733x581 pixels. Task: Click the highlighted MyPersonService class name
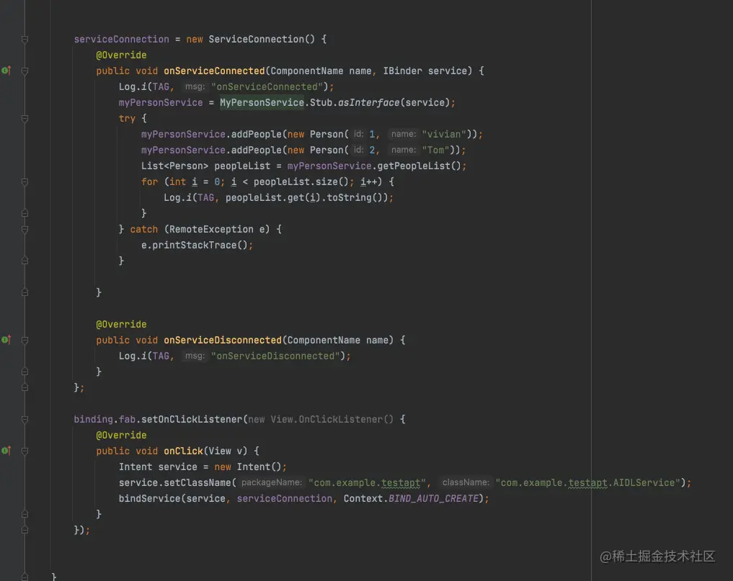tap(262, 102)
